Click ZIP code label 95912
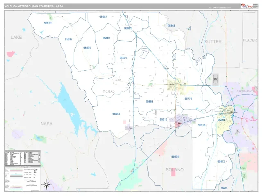Screen dimensions: 262x196 tap(103, 17)
